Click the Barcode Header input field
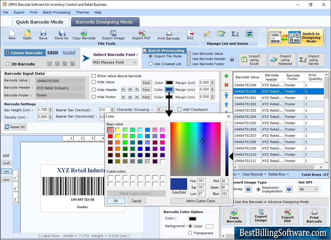331x240 pixels. [x=60, y=88]
